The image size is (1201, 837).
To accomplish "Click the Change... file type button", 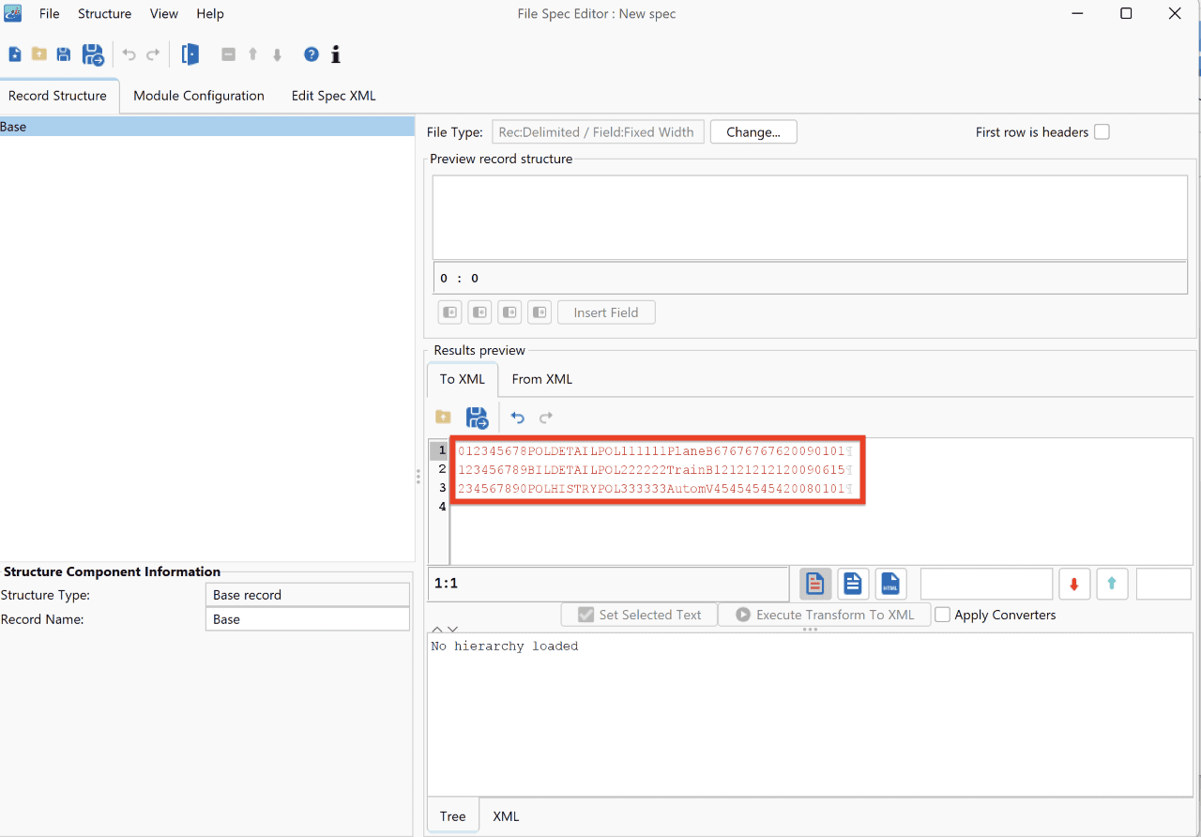I will [753, 132].
